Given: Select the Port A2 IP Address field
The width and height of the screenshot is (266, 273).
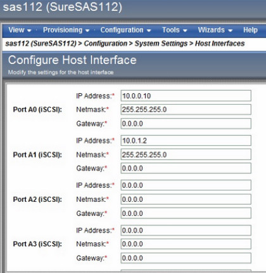Looking at the screenshot, I should point(186,185).
